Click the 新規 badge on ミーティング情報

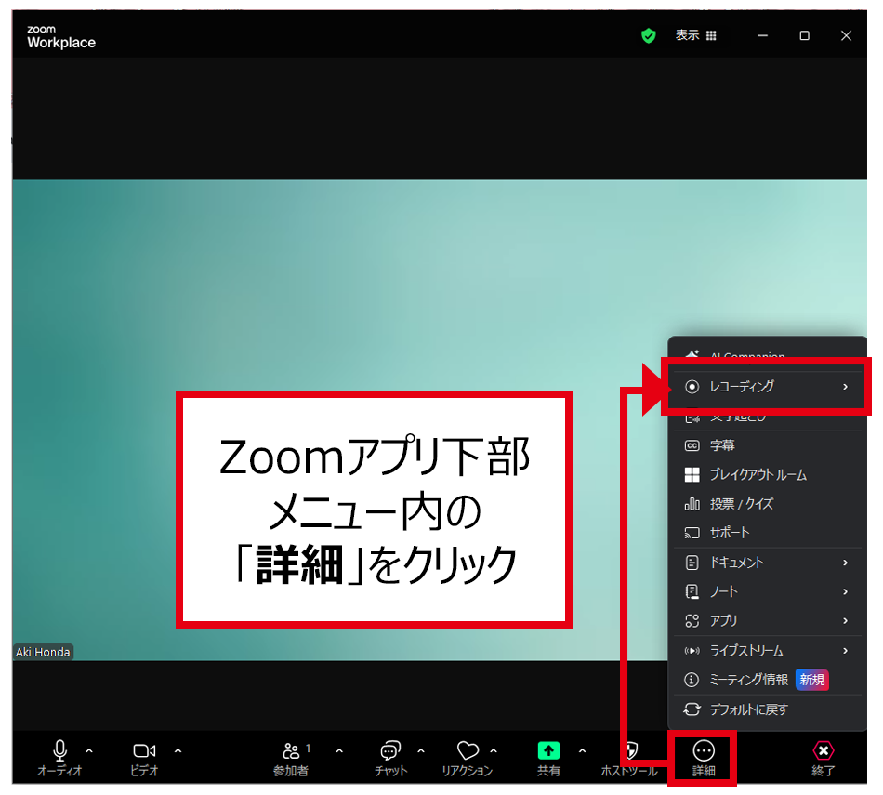(812, 680)
